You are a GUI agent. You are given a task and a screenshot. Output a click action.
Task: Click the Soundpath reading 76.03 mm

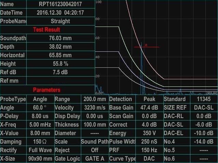60,38
